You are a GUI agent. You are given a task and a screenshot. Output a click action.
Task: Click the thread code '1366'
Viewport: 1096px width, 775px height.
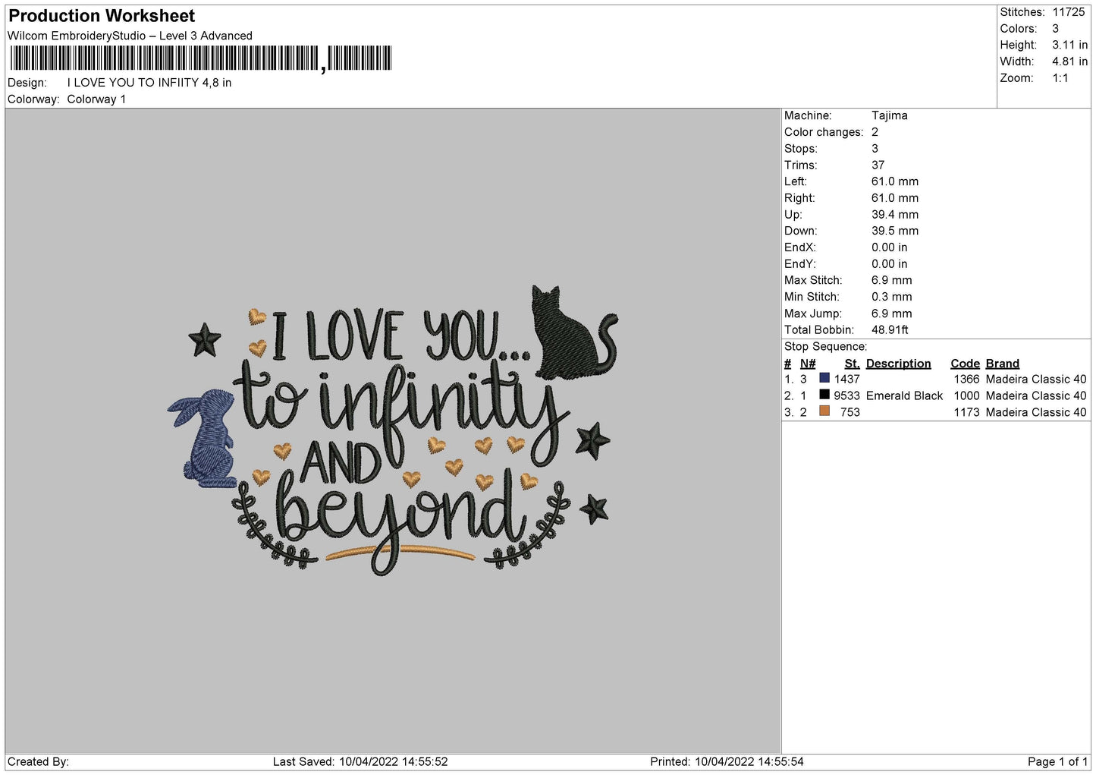(967, 379)
